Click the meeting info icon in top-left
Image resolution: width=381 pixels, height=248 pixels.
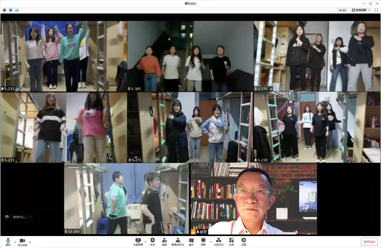coord(5,10)
